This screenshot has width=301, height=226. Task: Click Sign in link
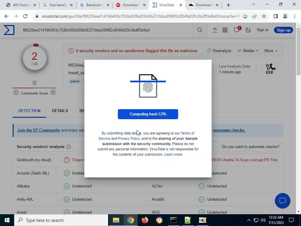click(262, 30)
